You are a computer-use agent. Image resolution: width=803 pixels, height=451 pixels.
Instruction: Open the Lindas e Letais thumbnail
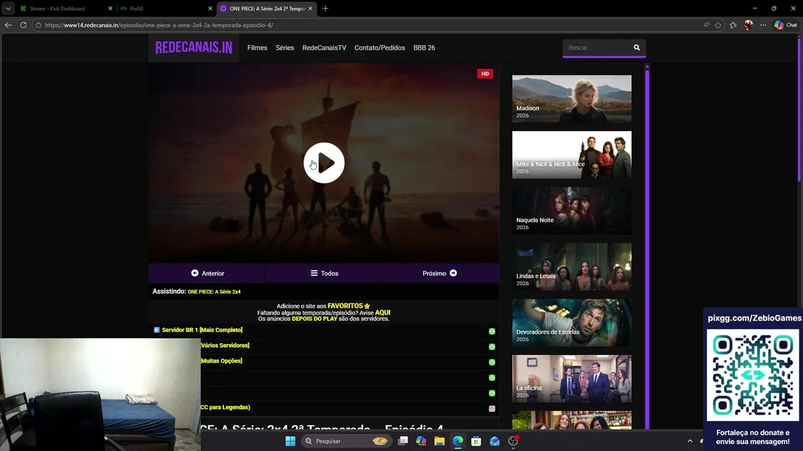coord(572,266)
